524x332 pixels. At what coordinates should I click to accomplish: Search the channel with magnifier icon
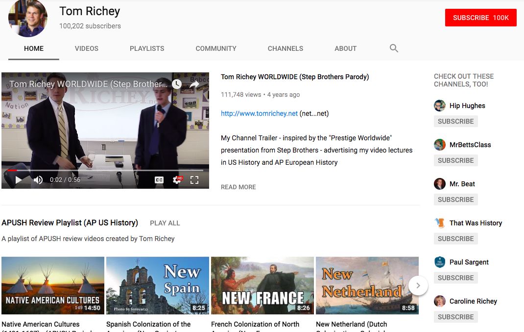coord(394,48)
